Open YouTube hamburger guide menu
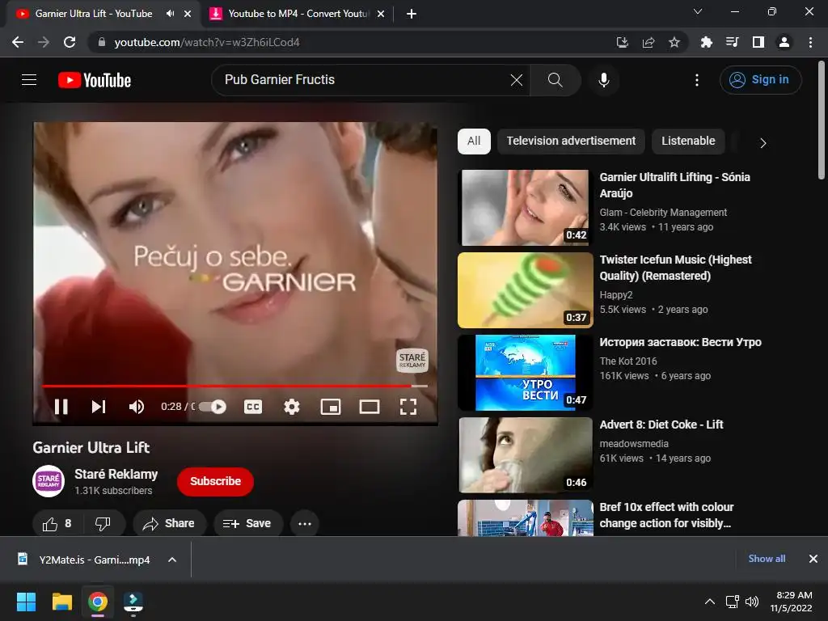The image size is (828, 621). (29, 80)
